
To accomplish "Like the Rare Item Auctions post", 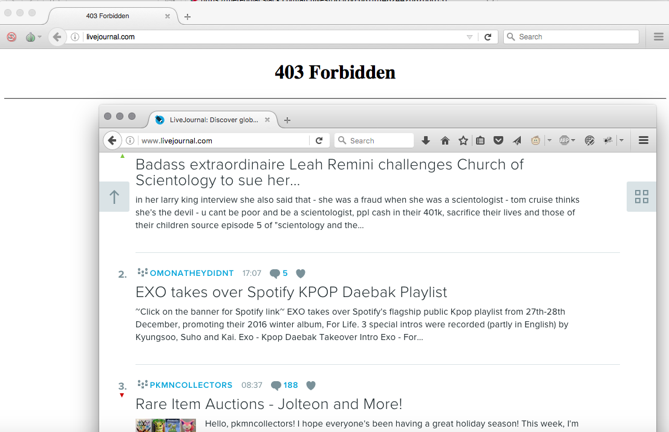I will coord(311,385).
